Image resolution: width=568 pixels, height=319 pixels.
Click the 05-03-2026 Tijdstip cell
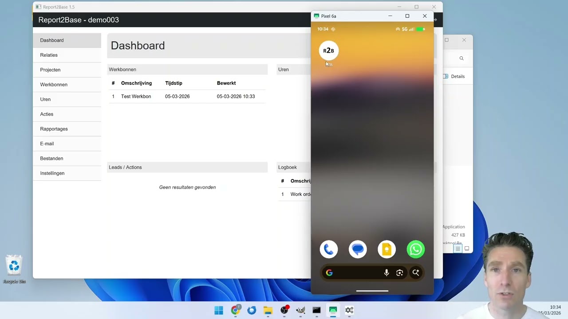177,96
